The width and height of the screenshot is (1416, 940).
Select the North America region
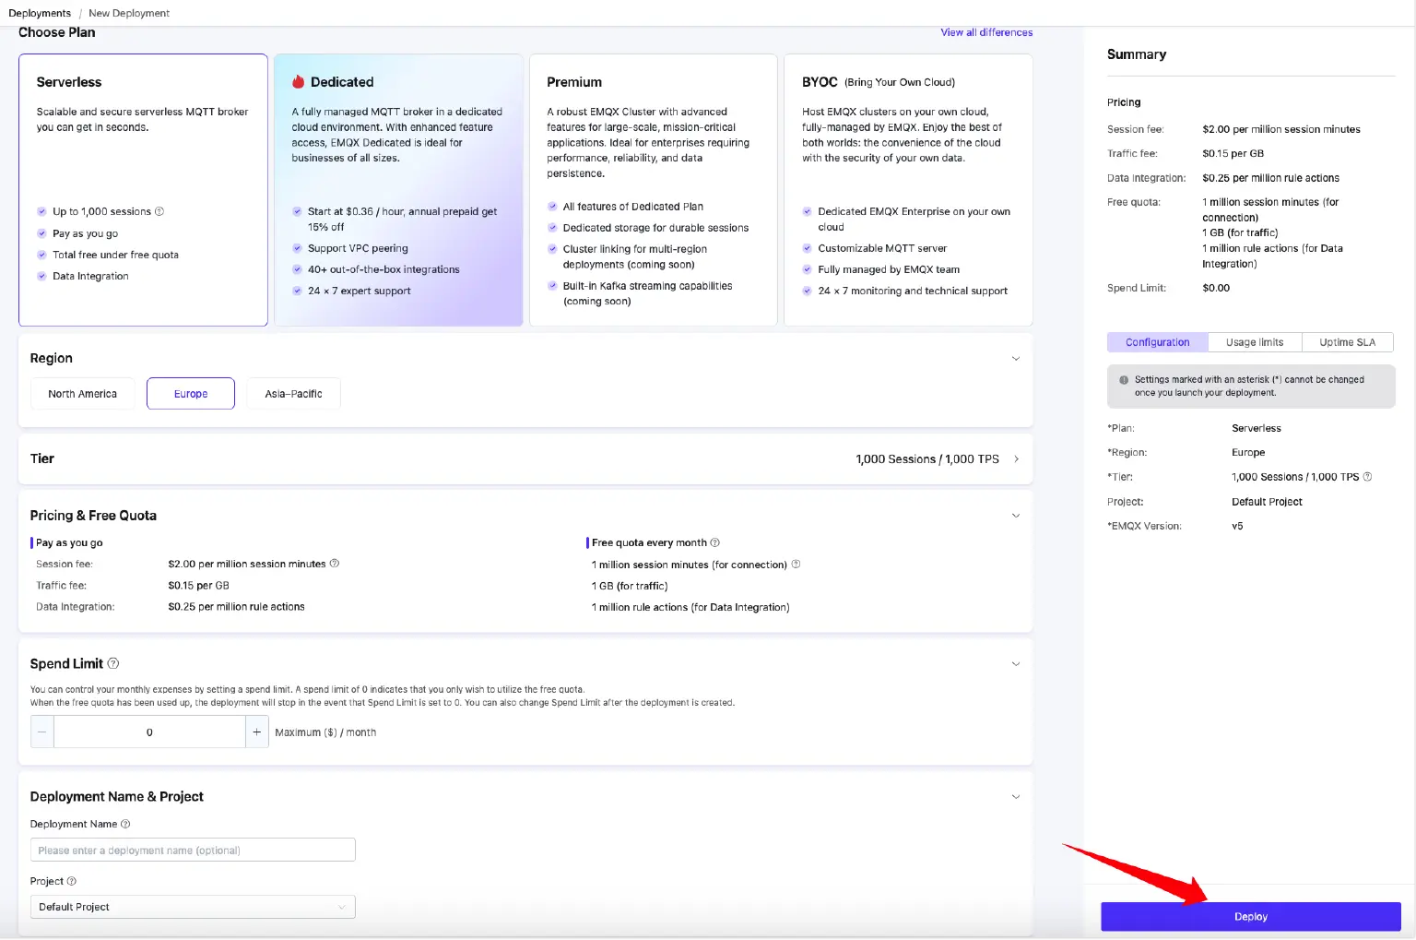tap(82, 394)
